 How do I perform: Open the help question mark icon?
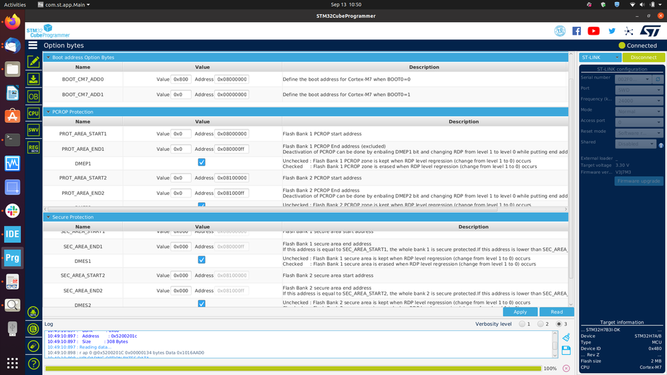point(33,364)
